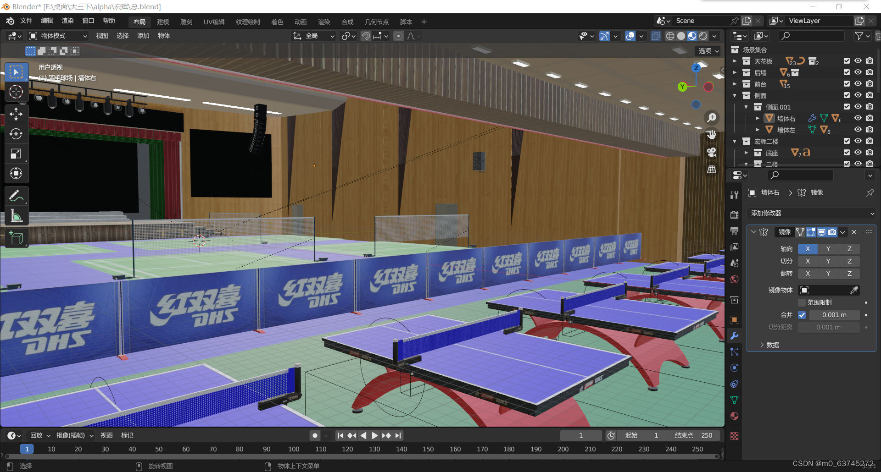The height and width of the screenshot is (472, 881).
Task: Open the 添加修改器 dropdown
Action: (x=811, y=213)
